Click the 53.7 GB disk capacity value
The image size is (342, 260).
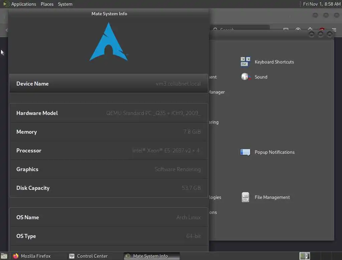pos(191,188)
